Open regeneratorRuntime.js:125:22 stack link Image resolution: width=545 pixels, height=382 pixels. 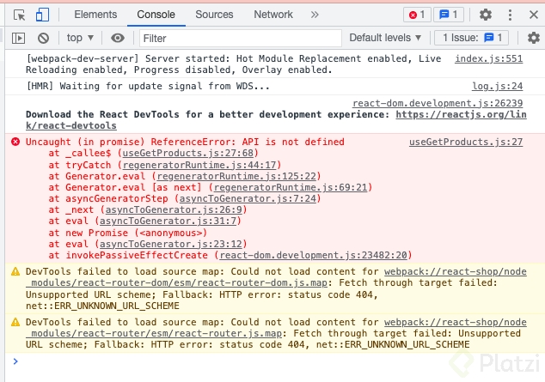click(x=236, y=177)
